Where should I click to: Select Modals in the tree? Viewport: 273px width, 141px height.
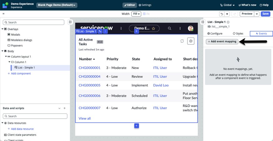click(14, 35)
